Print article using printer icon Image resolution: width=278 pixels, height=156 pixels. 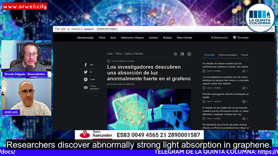[189, 54]
